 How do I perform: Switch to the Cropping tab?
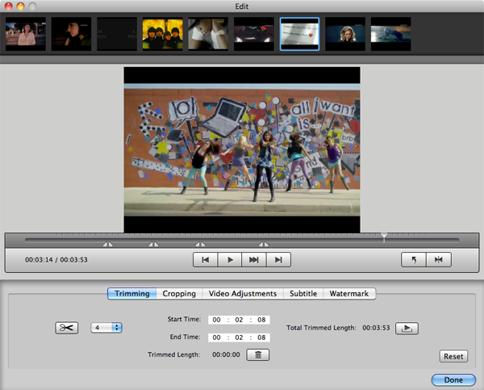[x=179, y=293]
